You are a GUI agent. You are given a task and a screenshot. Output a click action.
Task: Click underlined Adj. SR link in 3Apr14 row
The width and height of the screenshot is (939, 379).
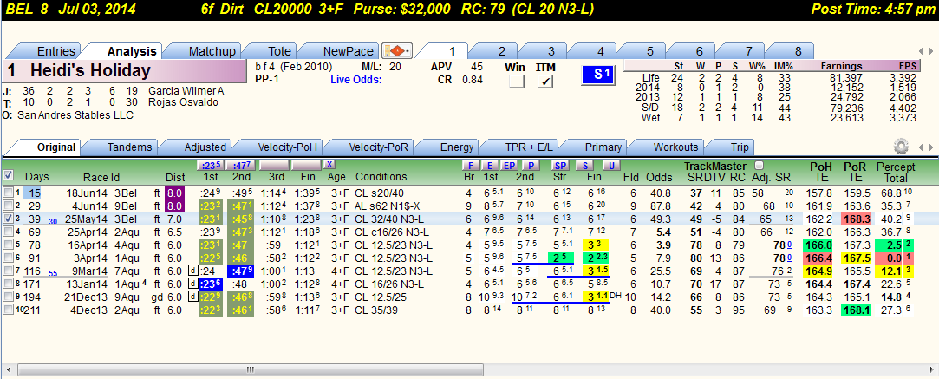point(789,258)
